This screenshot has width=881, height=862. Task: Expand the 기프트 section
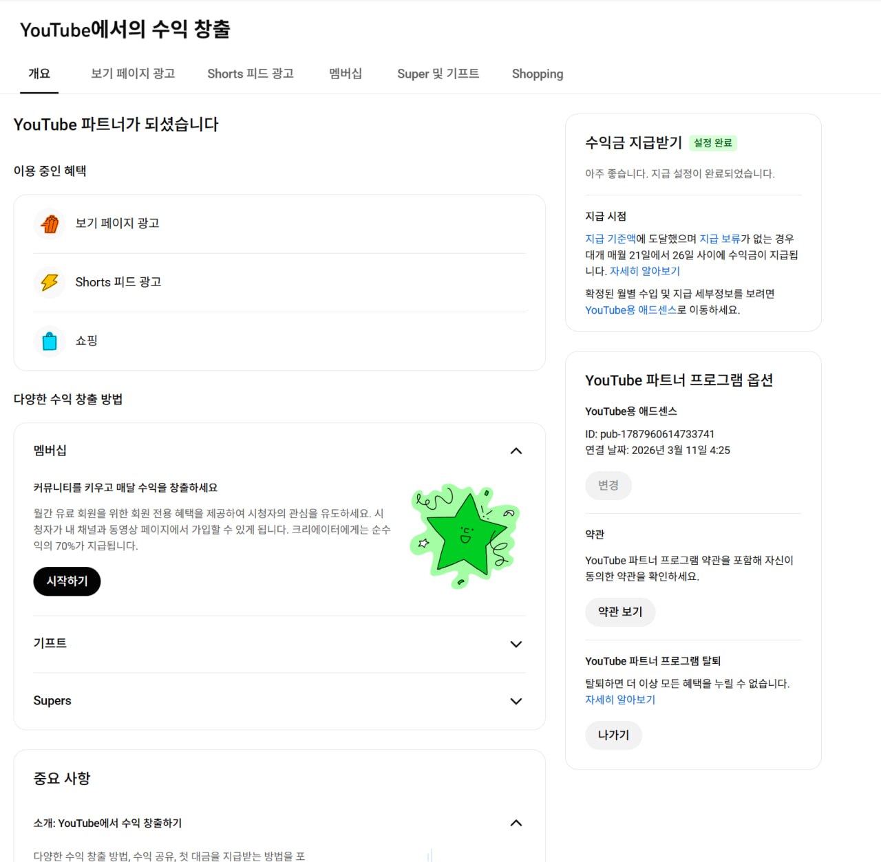click(x=516, y=644)
